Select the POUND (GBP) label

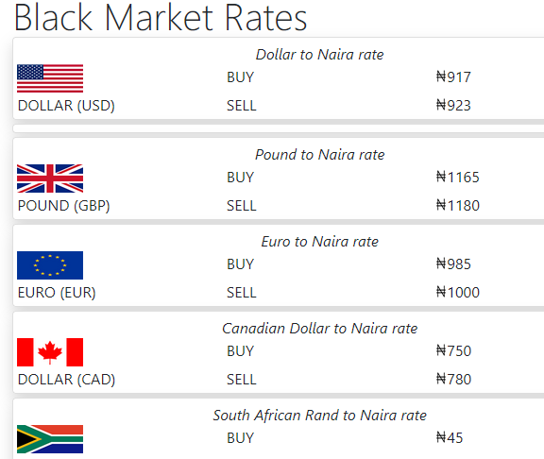[x=64, y=206]
